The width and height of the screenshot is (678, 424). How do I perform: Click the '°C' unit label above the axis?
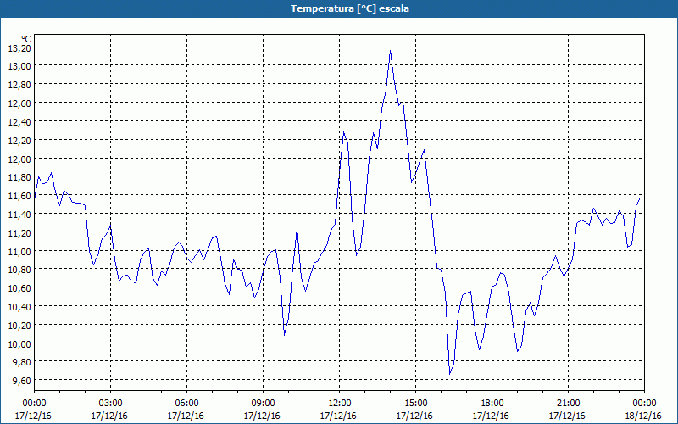pyautogui.click(x=26, y=39)
